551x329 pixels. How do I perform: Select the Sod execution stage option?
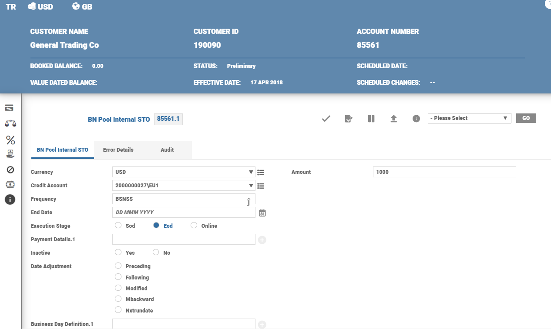pos(118,226)
